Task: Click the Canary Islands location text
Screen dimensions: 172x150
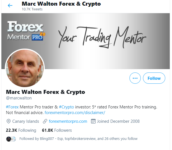Action: pyautogui.click(x=26, y=121)
